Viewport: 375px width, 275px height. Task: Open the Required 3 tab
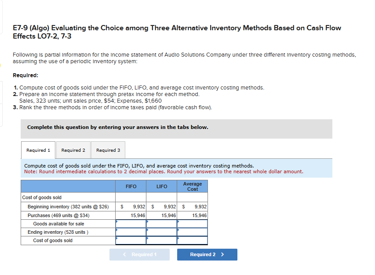click(x=108, y=150)
